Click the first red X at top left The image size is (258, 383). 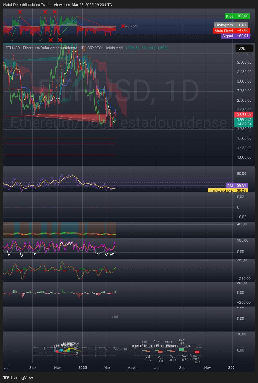pos(20,12)
